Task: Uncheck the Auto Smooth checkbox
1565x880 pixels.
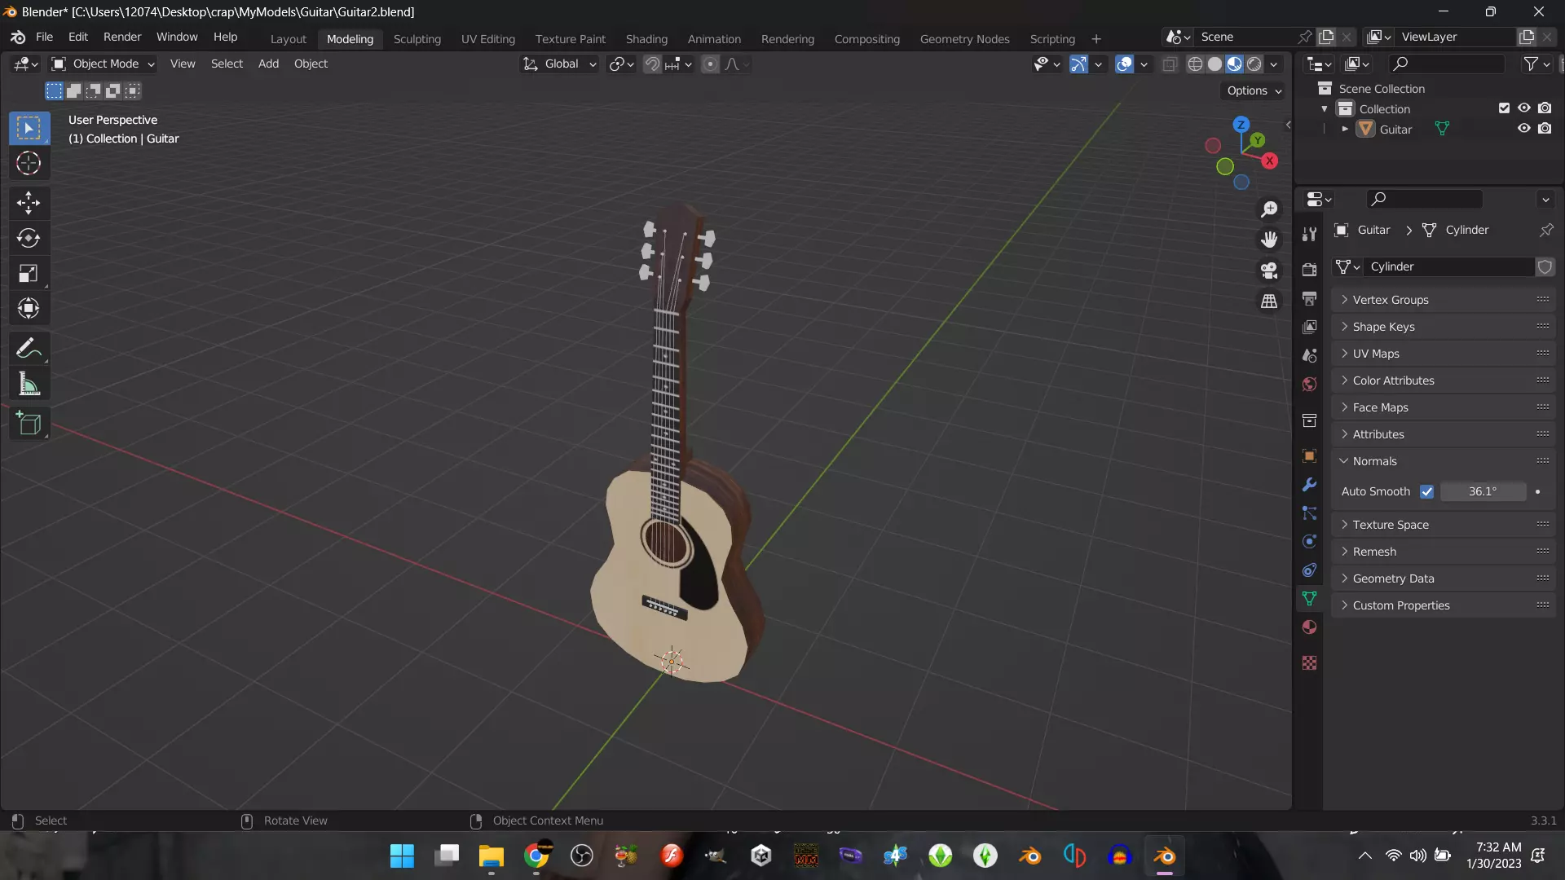Action: tap(1426, 491)
